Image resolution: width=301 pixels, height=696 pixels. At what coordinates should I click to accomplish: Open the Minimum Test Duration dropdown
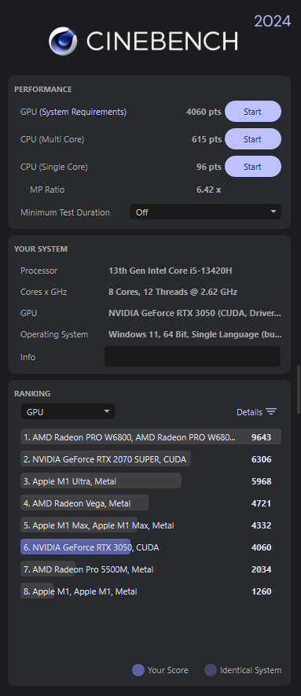pyautogui.click(x=206, y=212)
